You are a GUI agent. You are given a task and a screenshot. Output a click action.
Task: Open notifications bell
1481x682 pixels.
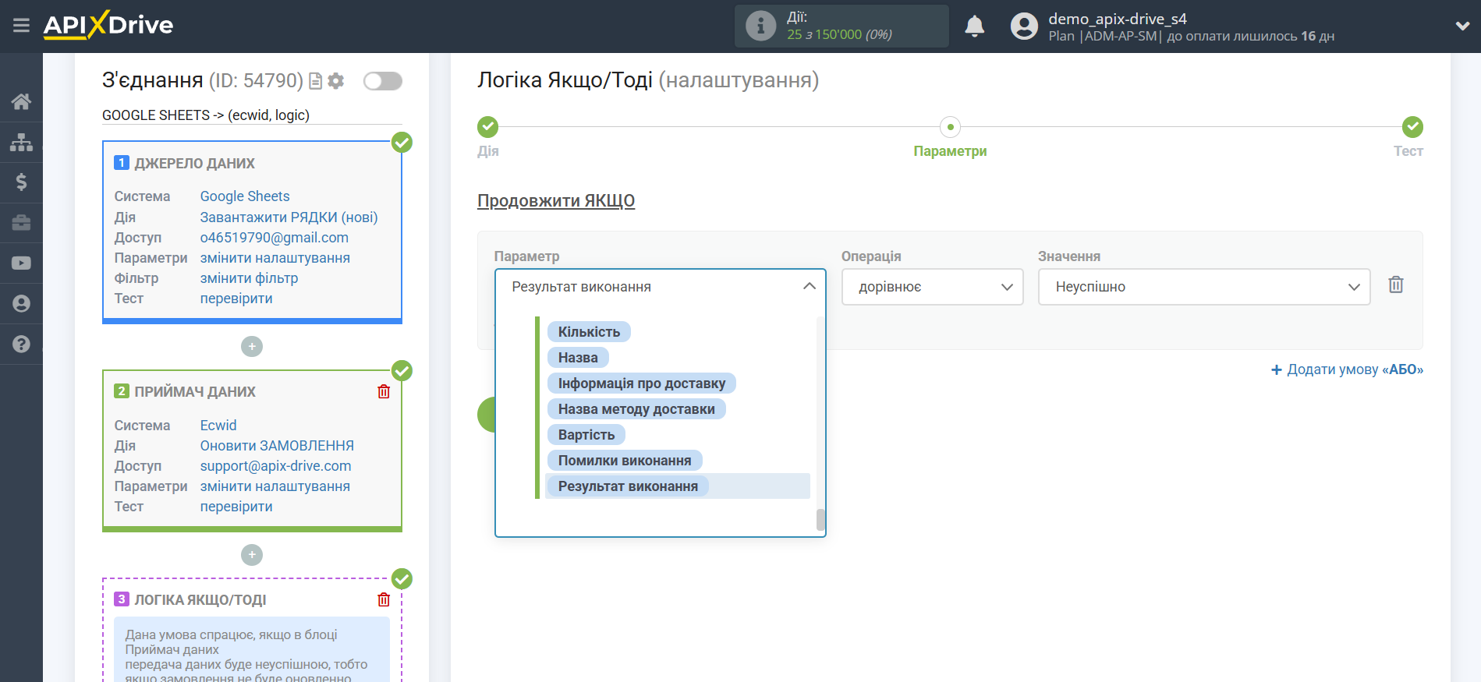[x=974, y=26]
